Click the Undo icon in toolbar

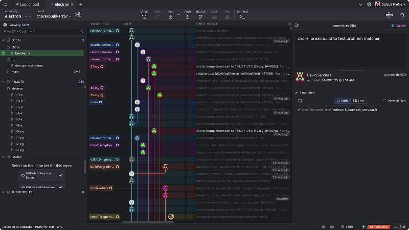[x=144, y=16]
